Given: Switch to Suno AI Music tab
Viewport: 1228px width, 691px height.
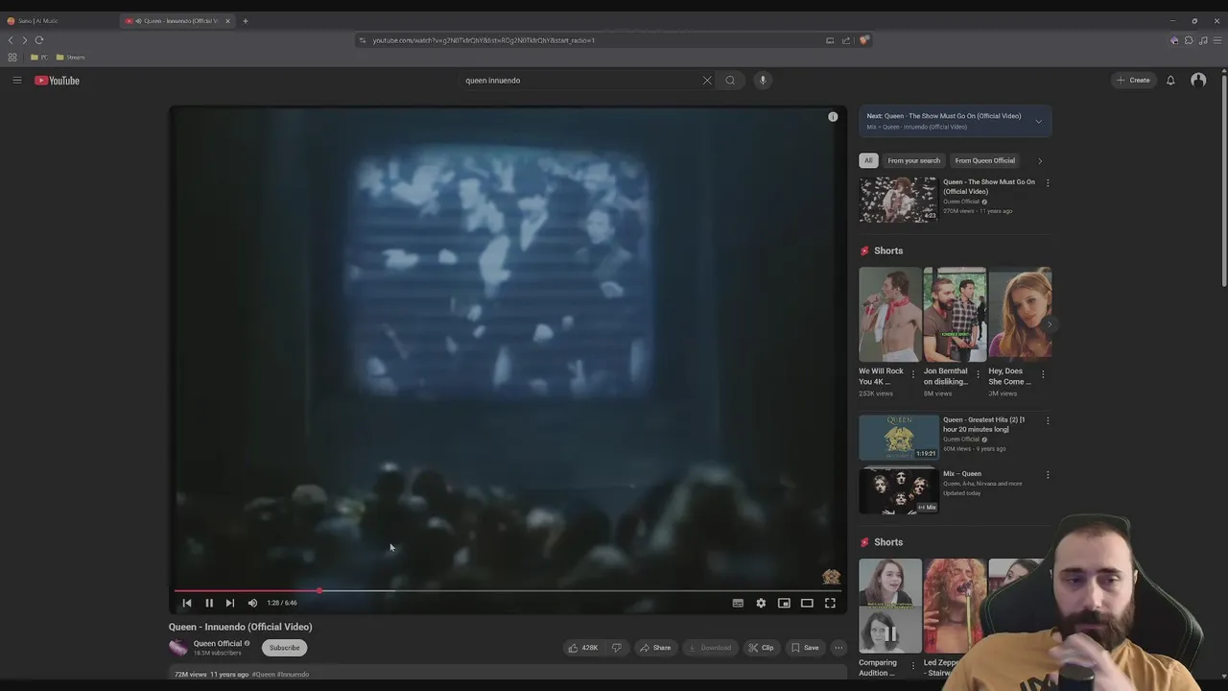Looking at the screenshot, I should click(x=59, y=21).
